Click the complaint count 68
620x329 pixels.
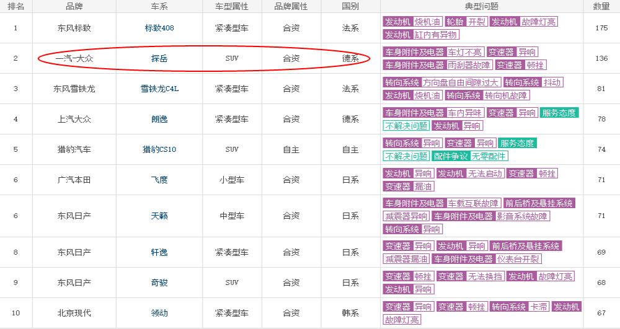(x=601, y=283)
